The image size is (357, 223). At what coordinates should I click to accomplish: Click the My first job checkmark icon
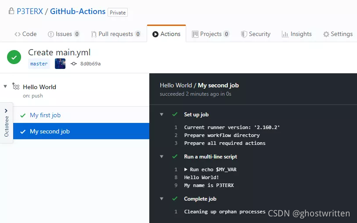tap(23, 115)
